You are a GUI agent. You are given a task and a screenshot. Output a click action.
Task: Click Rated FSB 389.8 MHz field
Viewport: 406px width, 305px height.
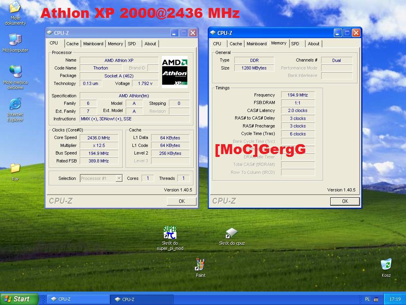point(99,161)
